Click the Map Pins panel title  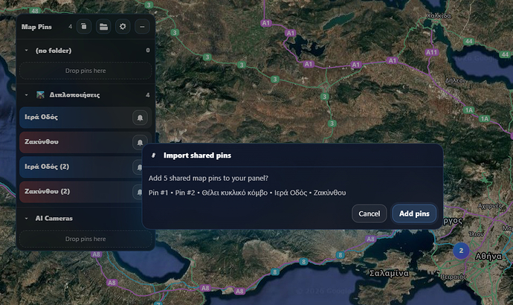[x=36, y=27]
